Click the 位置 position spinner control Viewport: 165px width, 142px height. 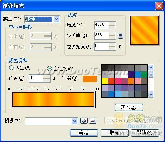point(46,78)
